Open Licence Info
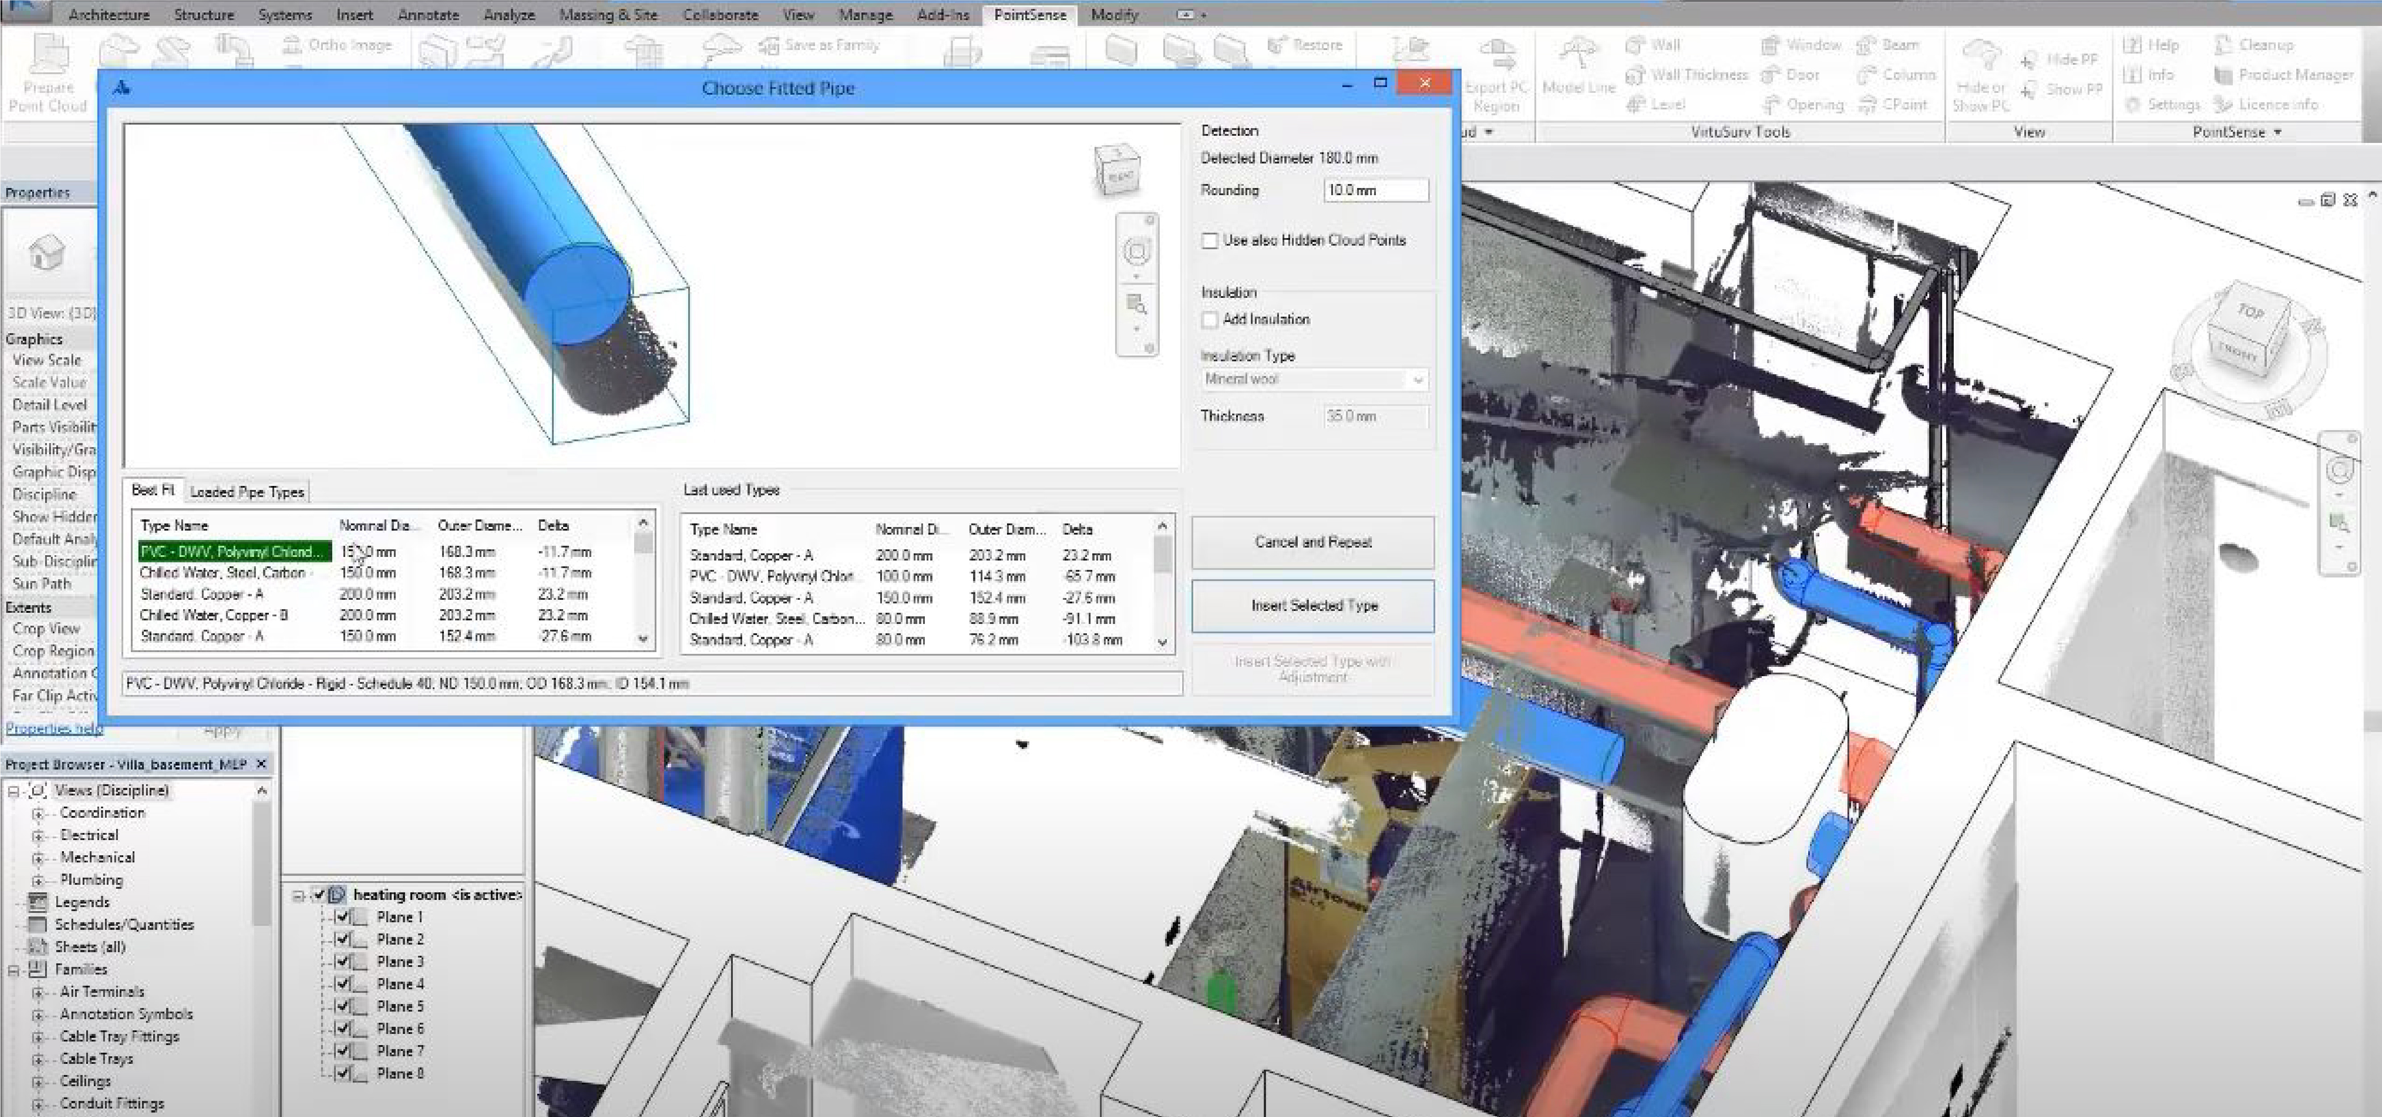Image resolution: width=2382 pixels, height=1117 pixels. [x=2266, y=105]
